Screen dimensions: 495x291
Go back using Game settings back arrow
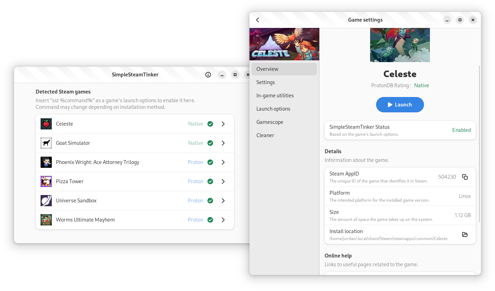(258, 20)
